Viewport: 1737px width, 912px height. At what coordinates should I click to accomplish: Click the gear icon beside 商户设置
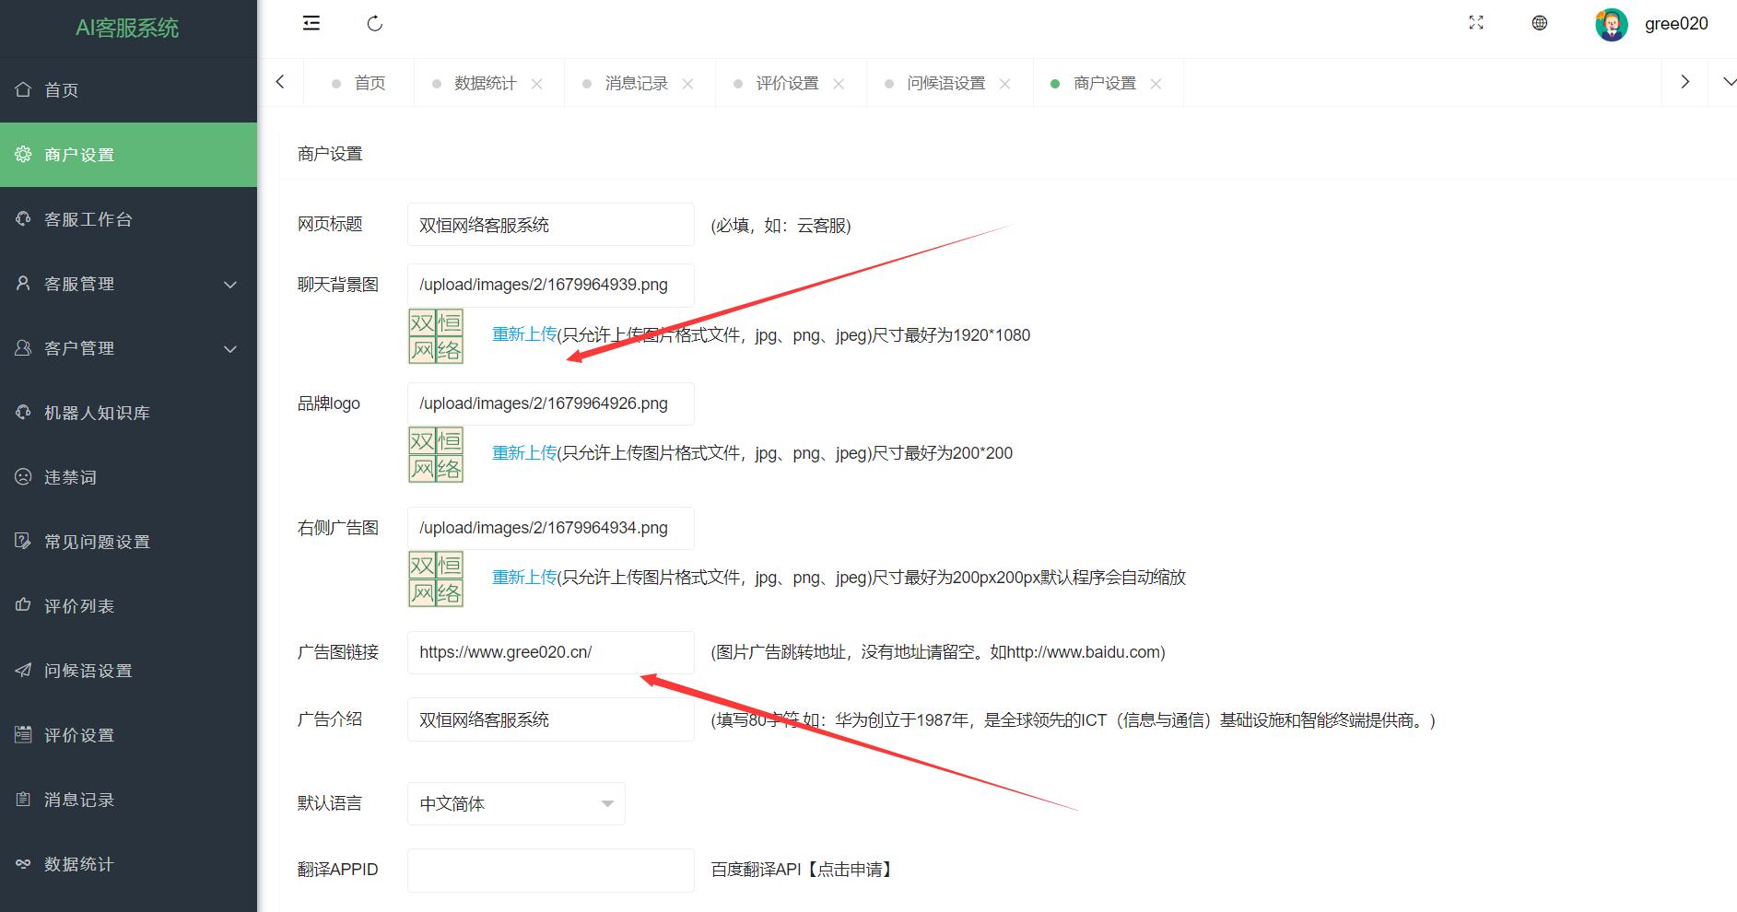pyautogui.click(x=23, y=154)
